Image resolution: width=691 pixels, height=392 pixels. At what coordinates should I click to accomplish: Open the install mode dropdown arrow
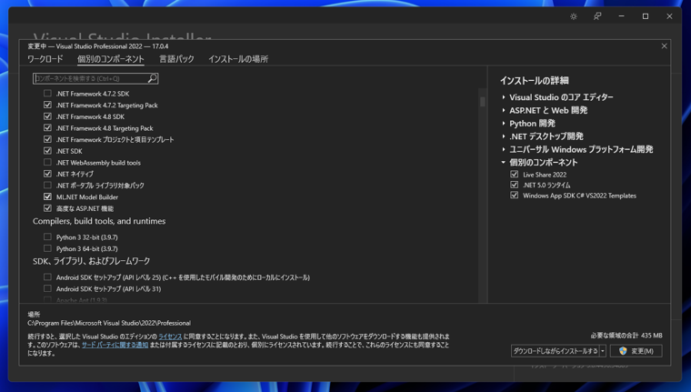click(x=603, y=351)
